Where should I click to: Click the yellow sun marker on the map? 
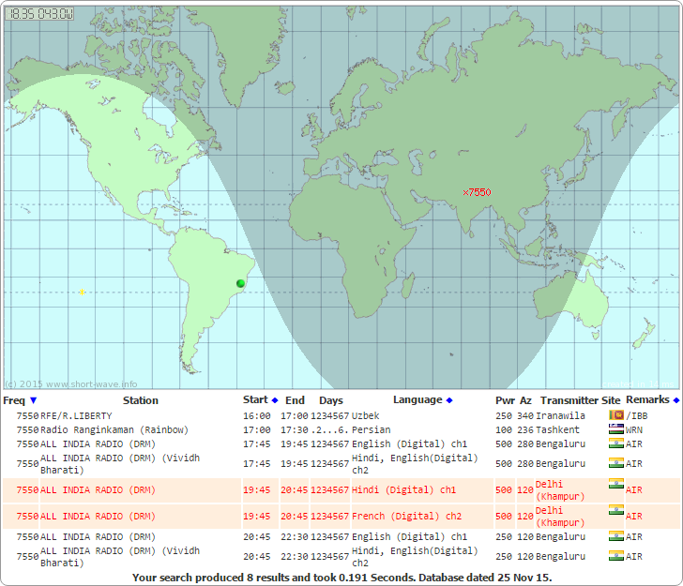[82, 292]
